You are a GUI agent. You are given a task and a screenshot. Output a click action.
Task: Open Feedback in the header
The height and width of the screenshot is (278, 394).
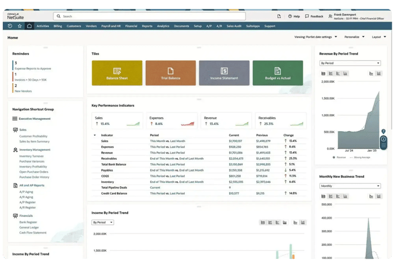pos(314,16)
